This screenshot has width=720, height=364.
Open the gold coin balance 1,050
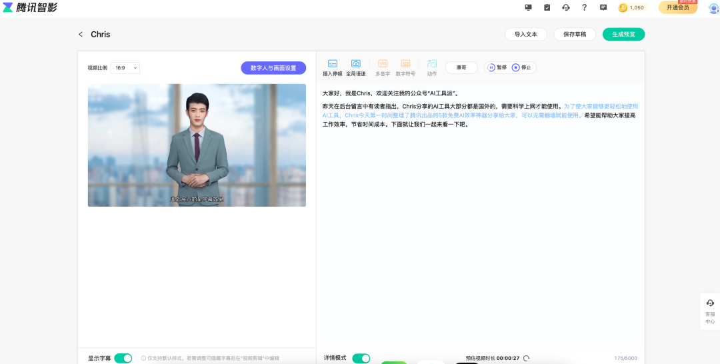coord(633,7)
